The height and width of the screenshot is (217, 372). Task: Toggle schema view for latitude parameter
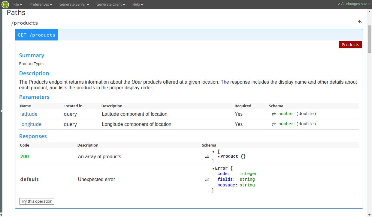point(274,114)
